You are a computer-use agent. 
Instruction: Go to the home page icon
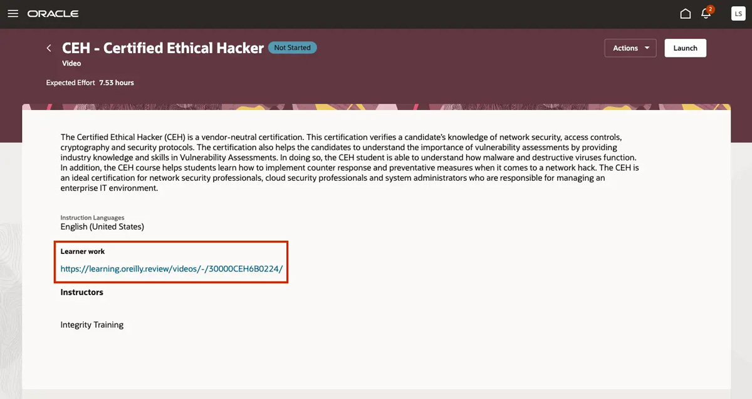pyautogui.click(x=686, y=14)
